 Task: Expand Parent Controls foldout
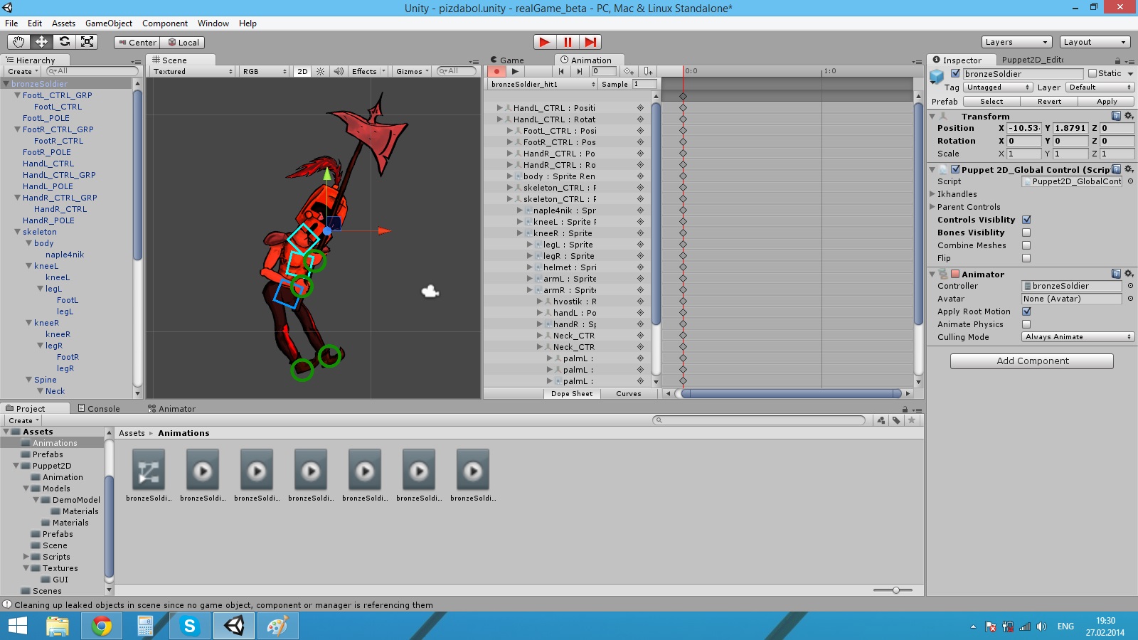pos(932,207)
